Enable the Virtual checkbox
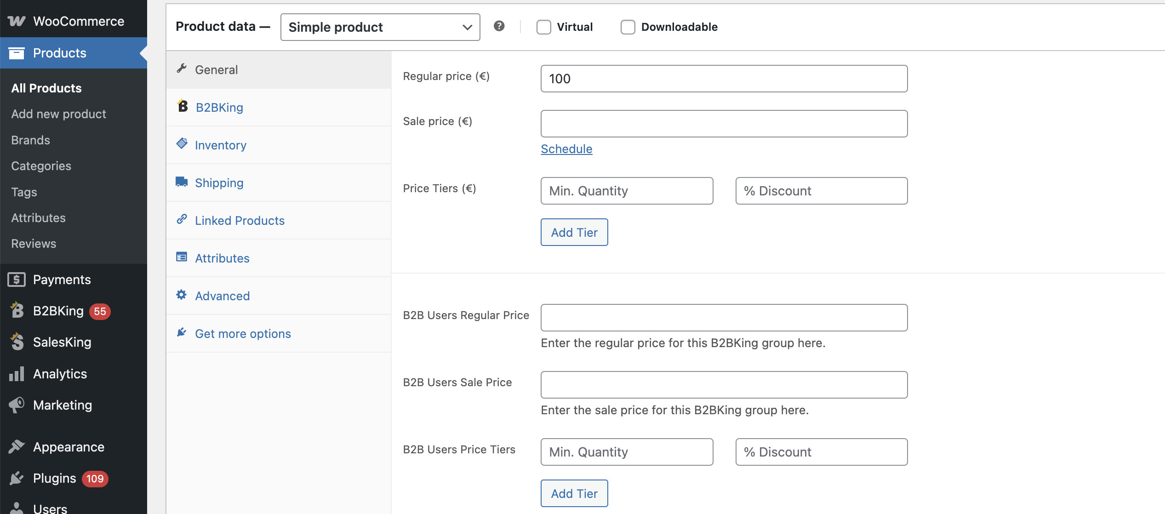Viewport: 1165px width, 514px height. pyautogui.click(x=543, y=27)
